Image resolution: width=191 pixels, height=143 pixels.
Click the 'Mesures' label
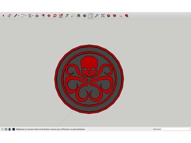tap(157, 129)
